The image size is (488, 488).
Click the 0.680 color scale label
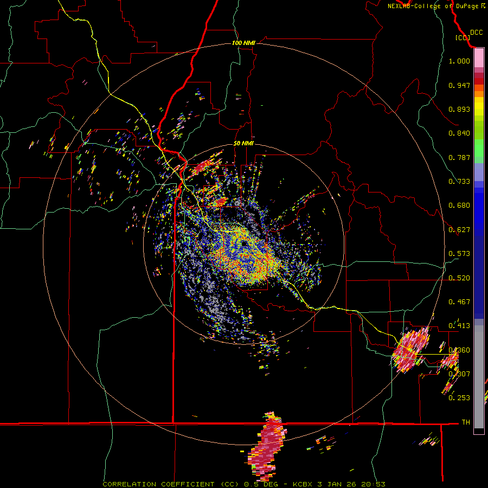click(459, 206)
